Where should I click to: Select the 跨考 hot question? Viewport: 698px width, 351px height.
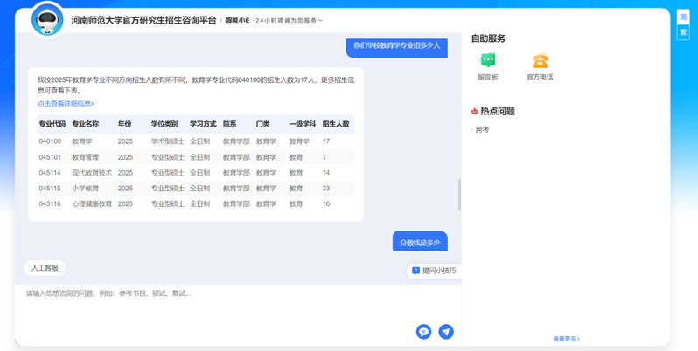click(x=483, y=129)
